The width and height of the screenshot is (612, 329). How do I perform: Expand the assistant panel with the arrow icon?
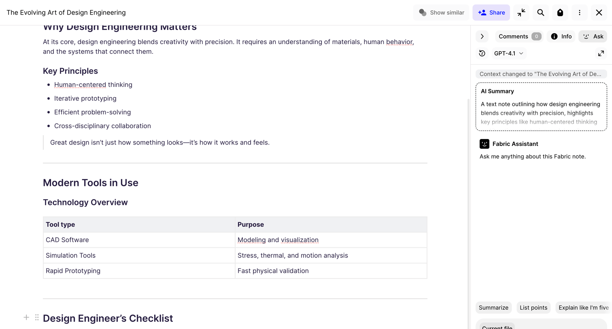point(601,53)
